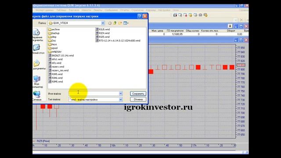Select file RIH6.wnd
The image size is (281, 158).
click(55, 78)
